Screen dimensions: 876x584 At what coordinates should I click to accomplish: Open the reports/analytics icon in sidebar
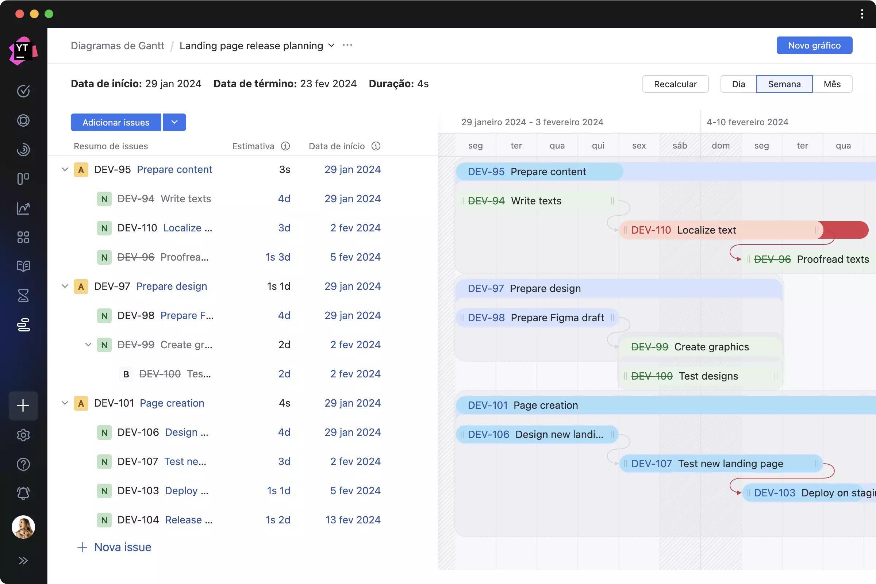pos(23,207)
